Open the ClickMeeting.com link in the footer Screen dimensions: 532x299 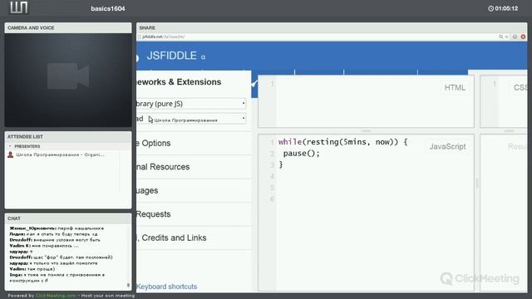tap(56, 296)
